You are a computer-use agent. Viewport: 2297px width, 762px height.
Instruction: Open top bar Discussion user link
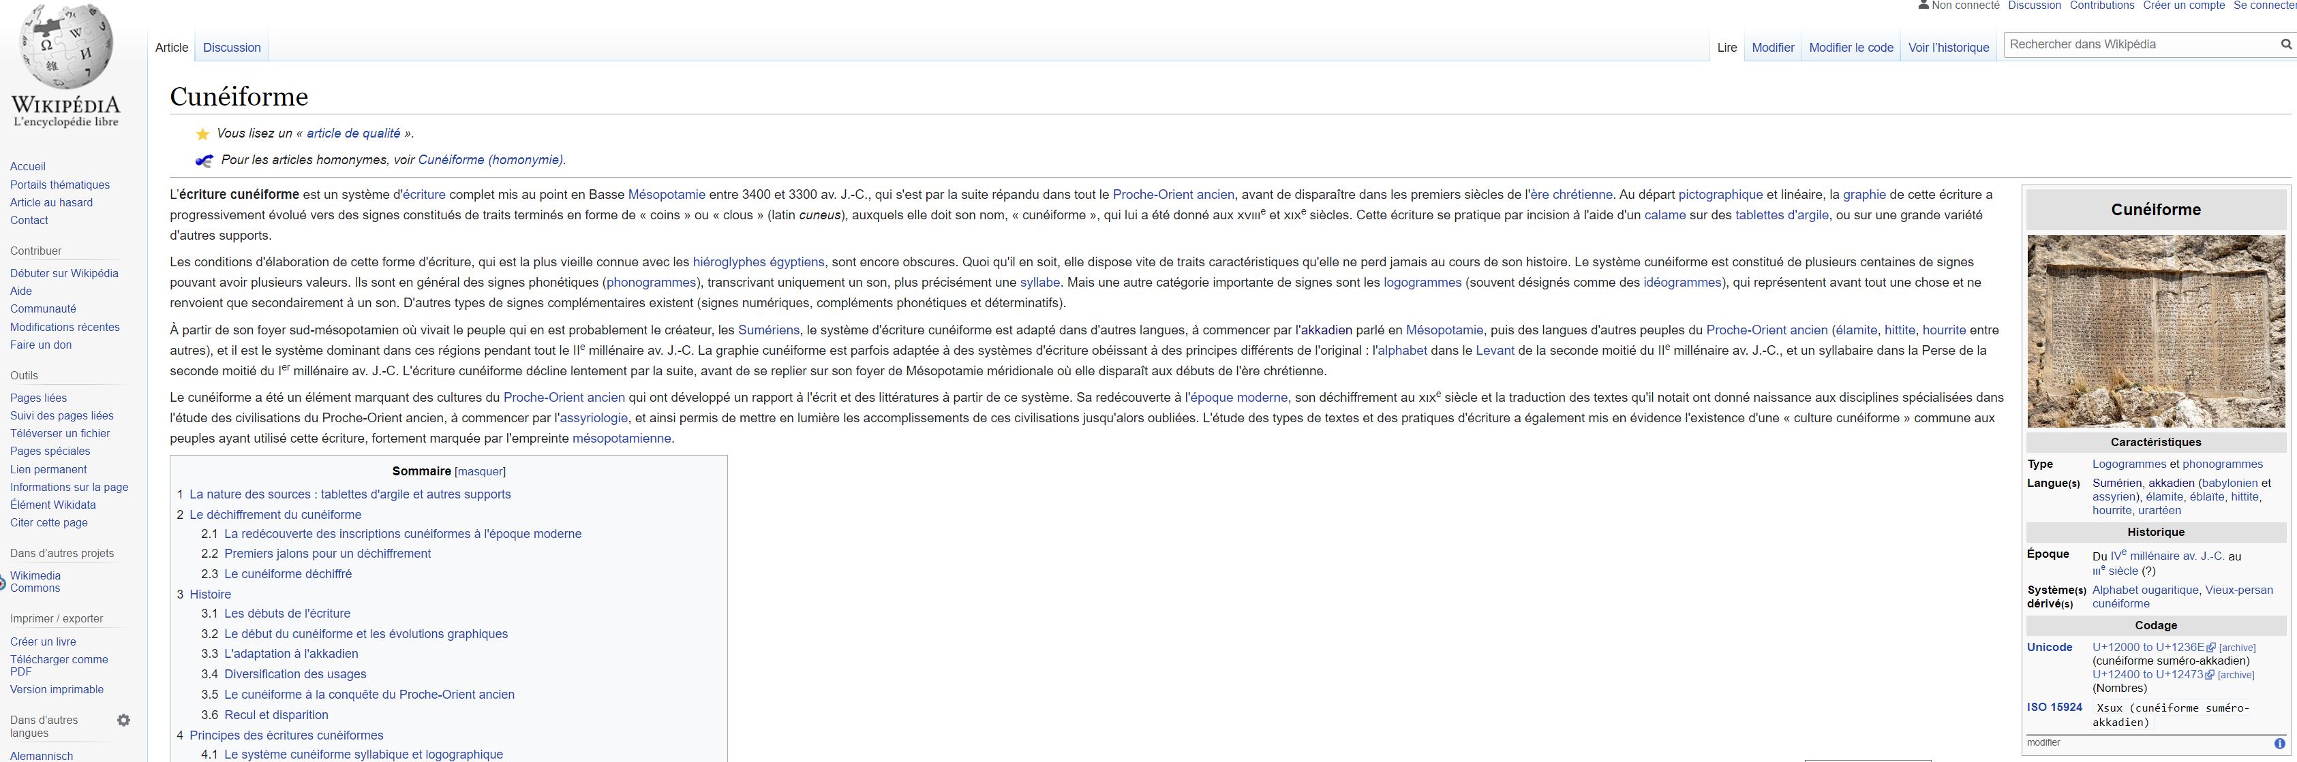coord(2035,5)
